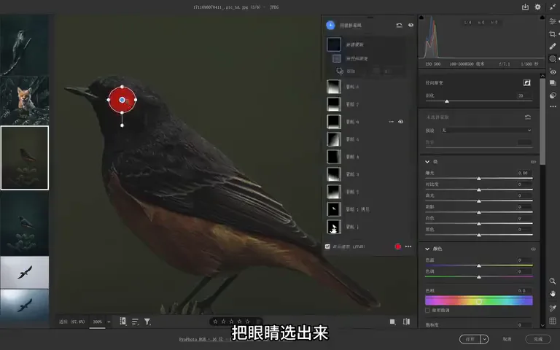The height and width of the screenshot is (350, 560).
Task: Click the 羽化 feather slider handle
Action: click(447, 101)
